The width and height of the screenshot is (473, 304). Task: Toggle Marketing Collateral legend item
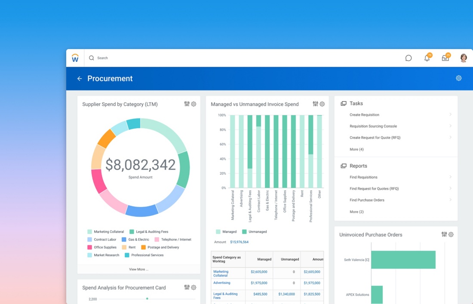[x=105, y=232]
